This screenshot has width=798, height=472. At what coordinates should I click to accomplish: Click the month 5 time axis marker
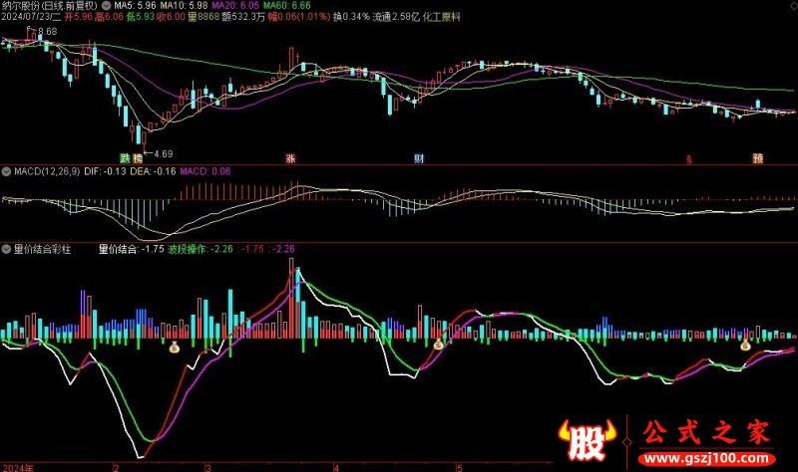pos(460,467)
